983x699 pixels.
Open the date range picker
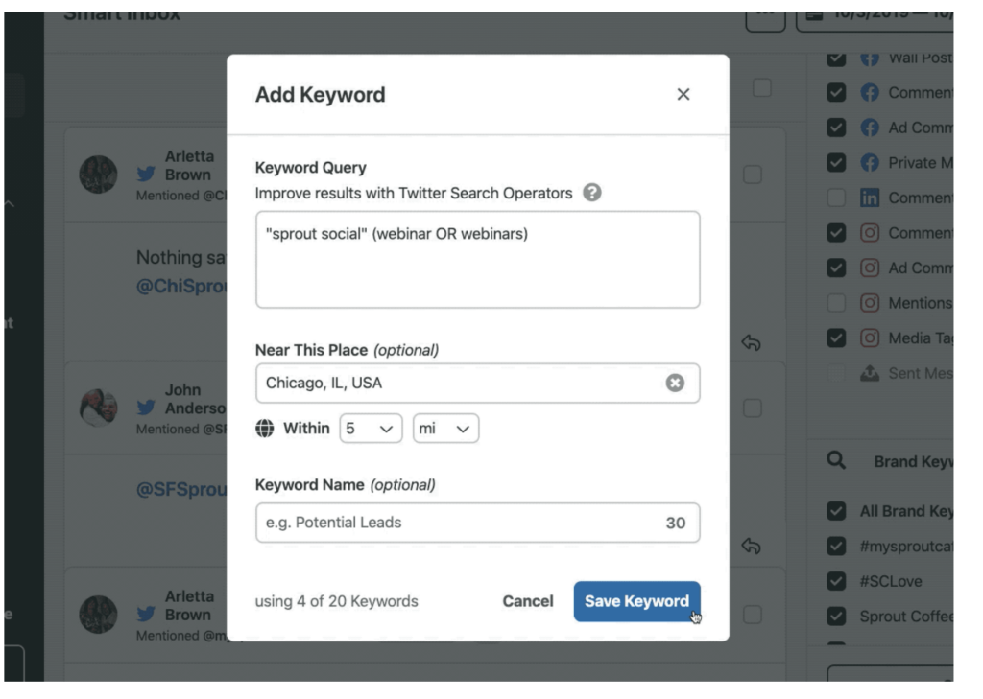point(875,19)
